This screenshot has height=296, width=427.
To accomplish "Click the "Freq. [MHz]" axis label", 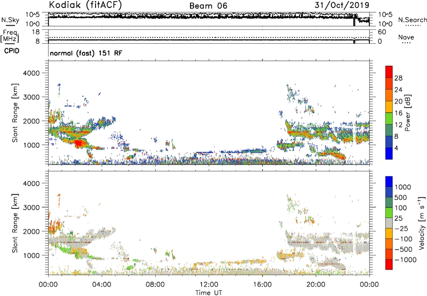I will [10, 37].
